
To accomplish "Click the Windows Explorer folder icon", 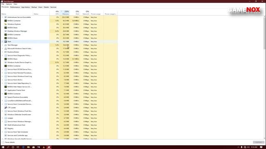I will coord(5,24).
